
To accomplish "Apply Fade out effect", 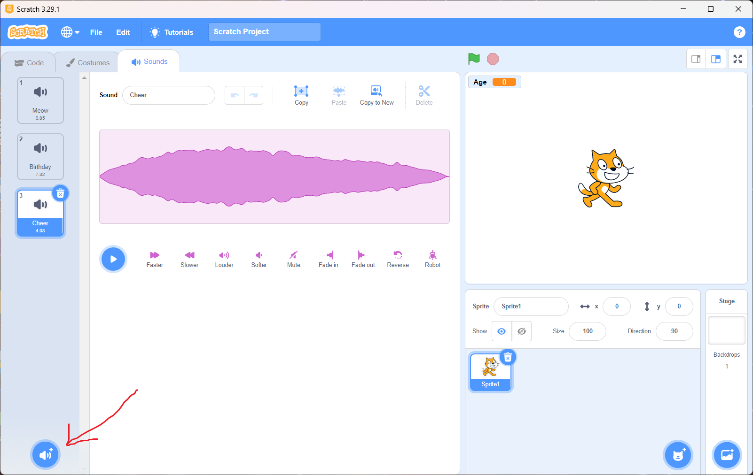I will (362, 255).
